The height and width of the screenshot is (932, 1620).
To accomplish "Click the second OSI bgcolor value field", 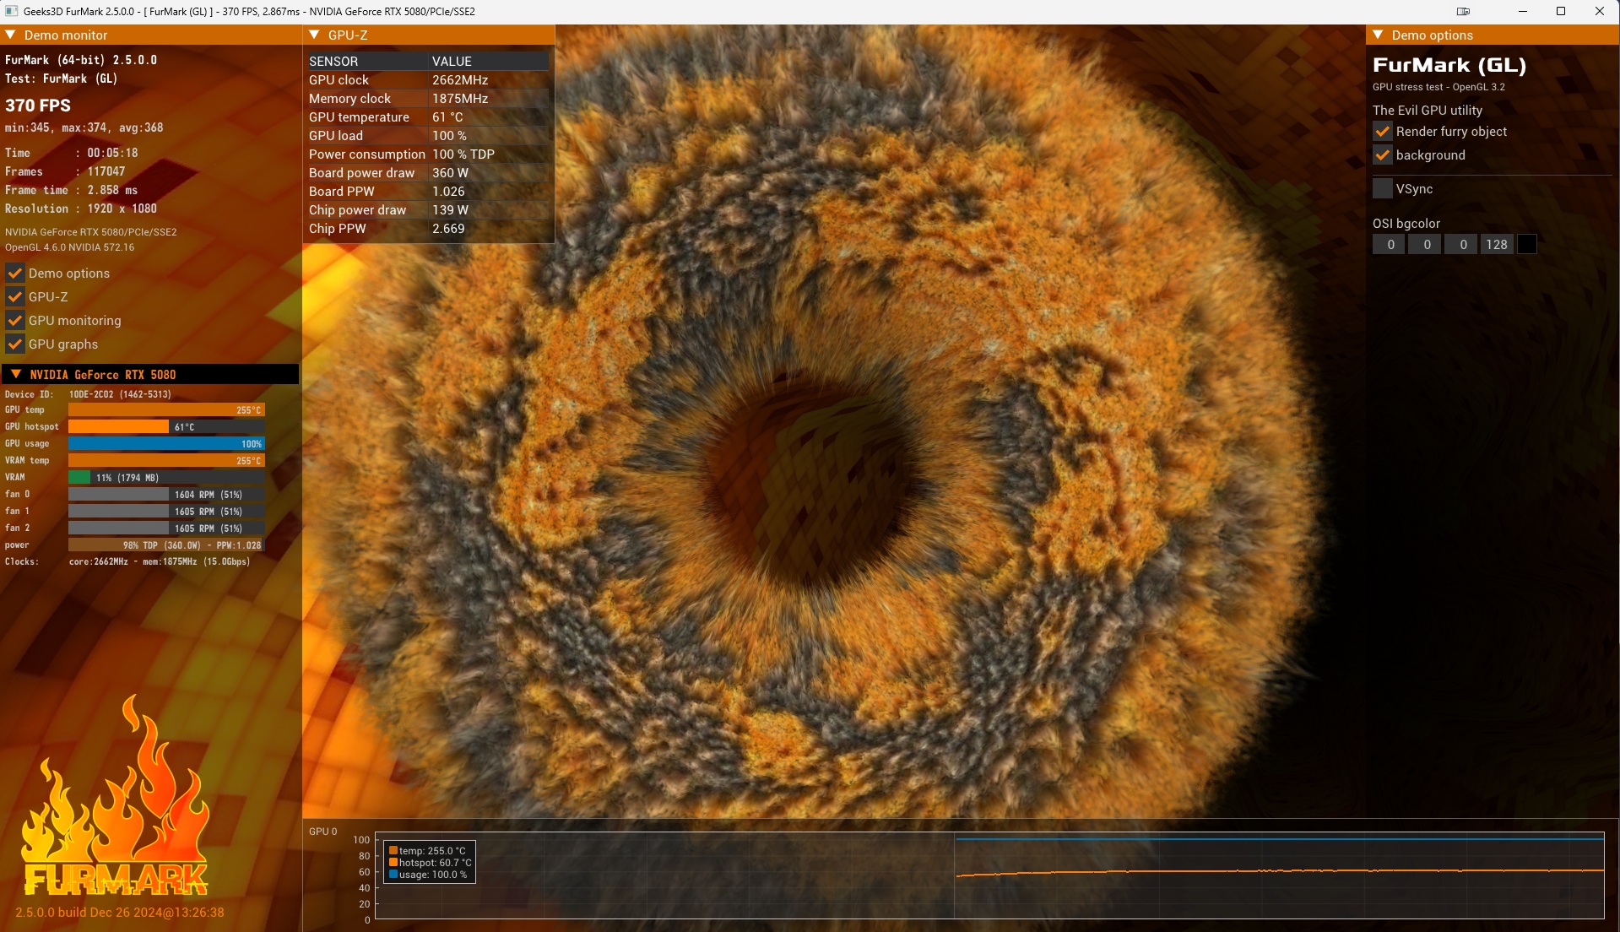I will click(x=1425, y=244).
